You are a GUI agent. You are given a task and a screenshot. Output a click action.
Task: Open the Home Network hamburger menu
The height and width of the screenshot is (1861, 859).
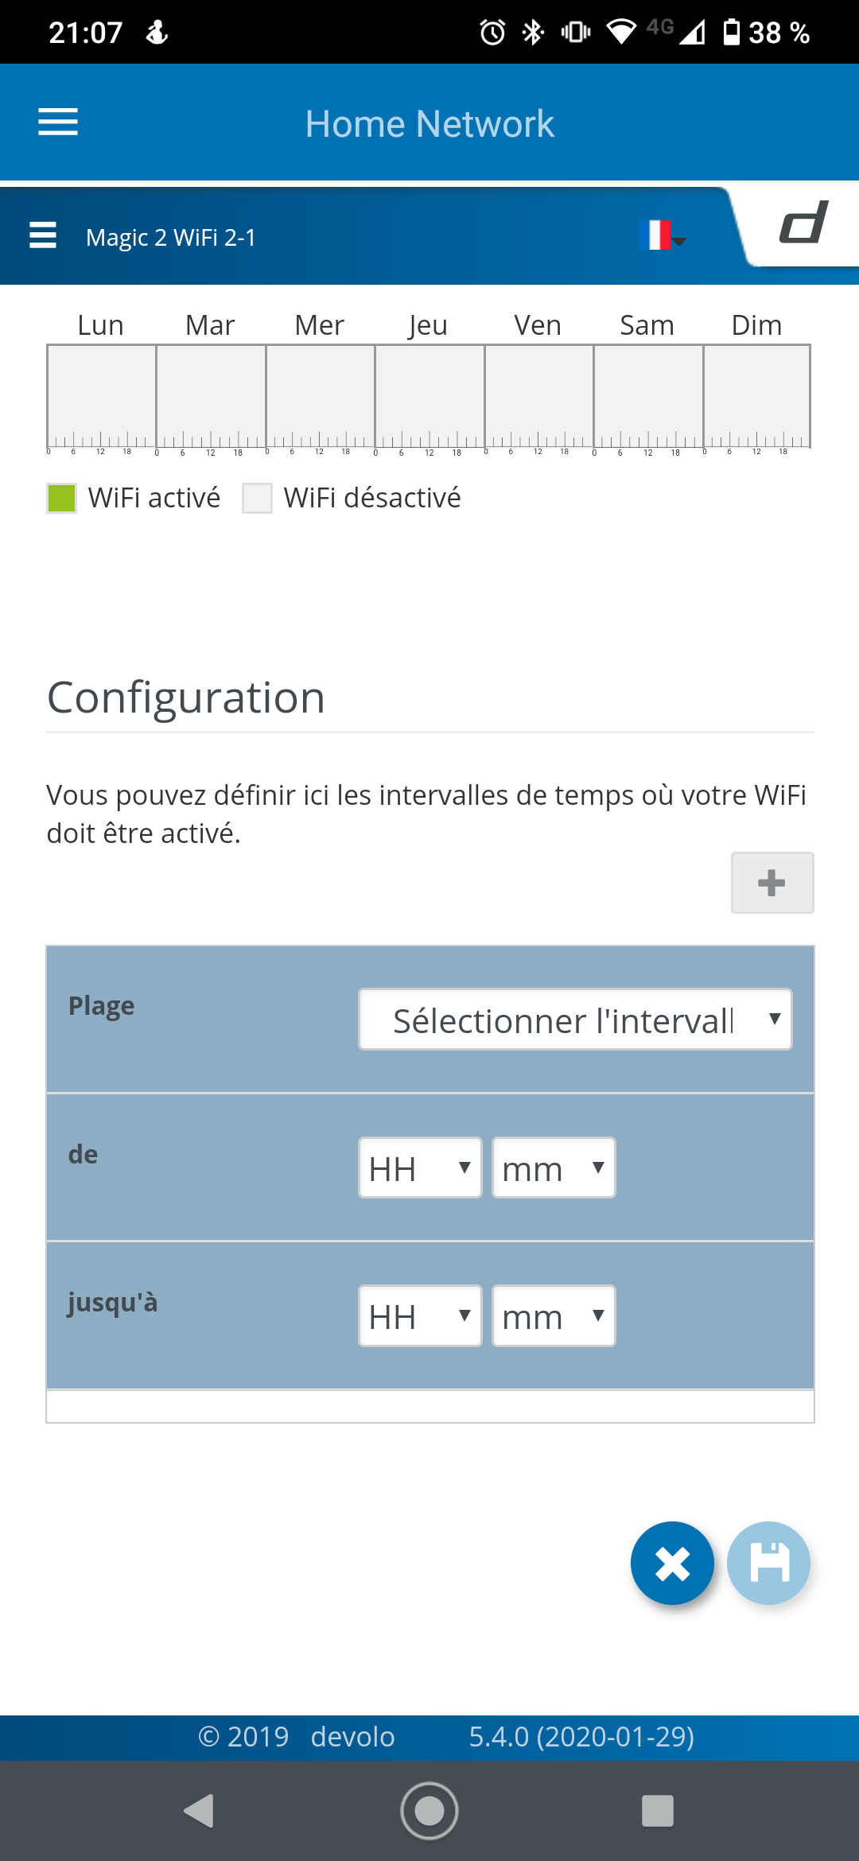point(58,122)
